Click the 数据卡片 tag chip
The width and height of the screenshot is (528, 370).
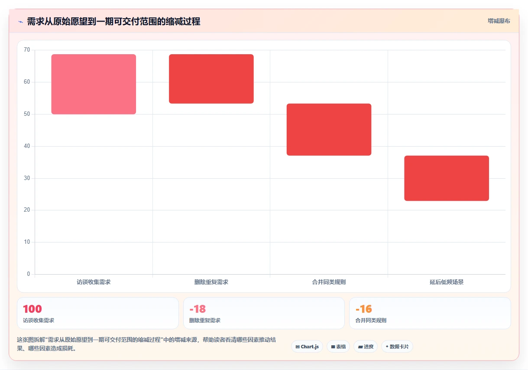(x=397, y=347)
